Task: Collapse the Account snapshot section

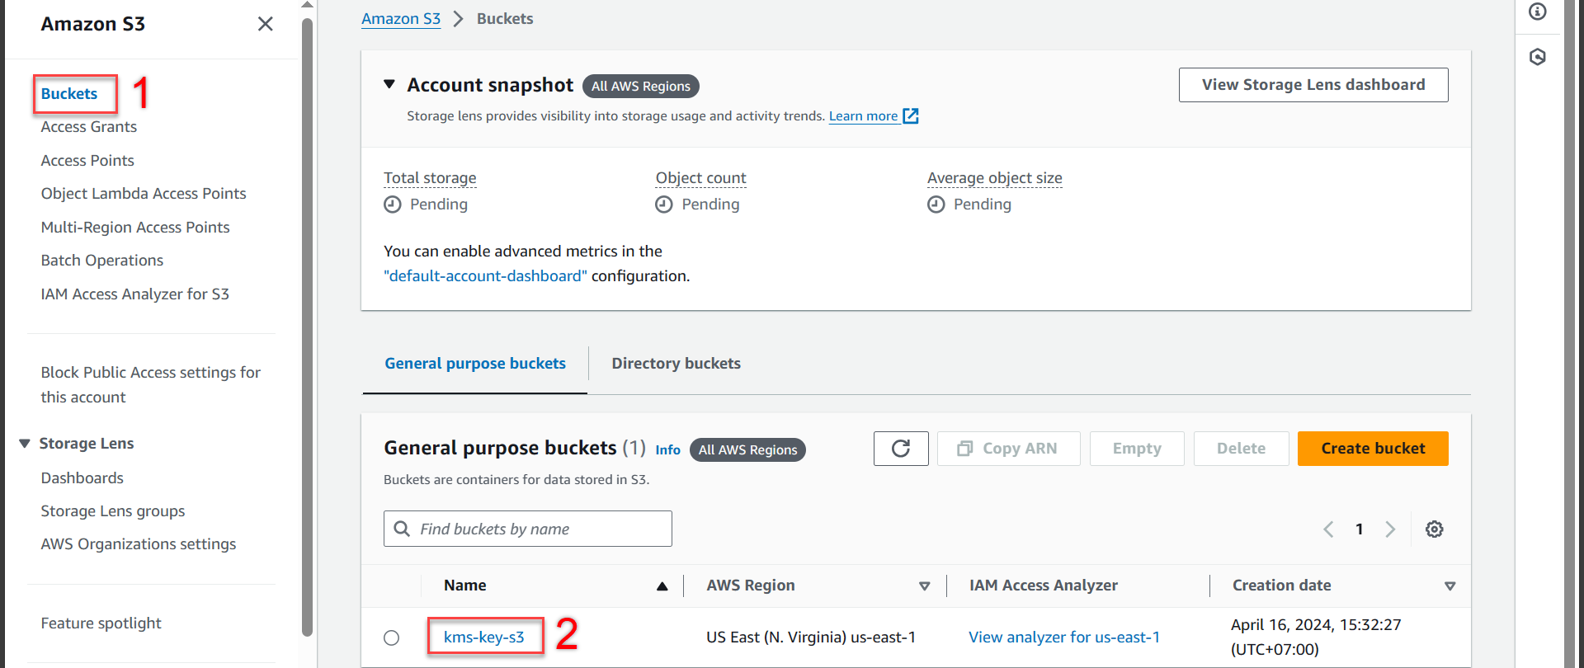Action: 389,85
